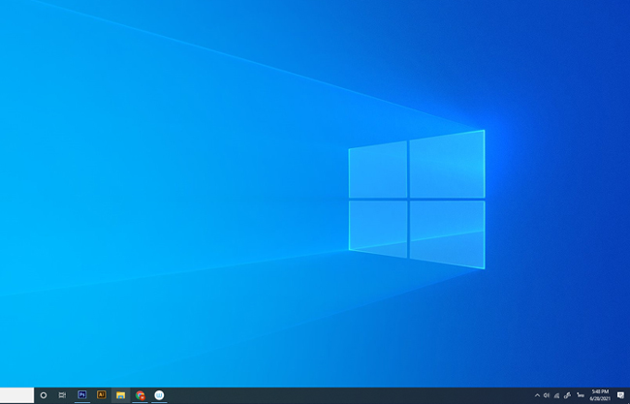
Task: Open the volume control in tray
Action: [x=547, y=395]
